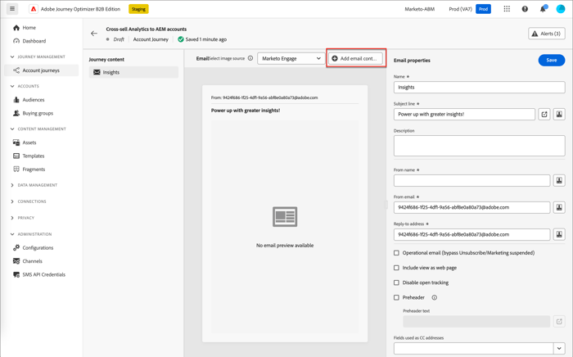573x357 pixels.
Task: Click the Description text area
Action: pos(479,146)
